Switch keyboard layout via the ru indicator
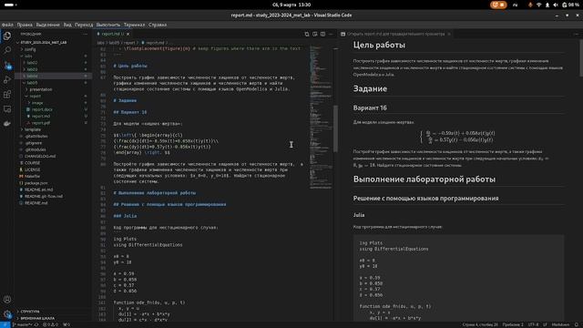 click(515, 5)
